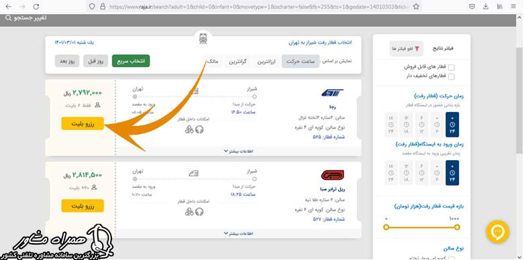The image size is (524, 260).
Task: Click the padlock site security icon
Action: pyautogui.click(x=103, y=6)
